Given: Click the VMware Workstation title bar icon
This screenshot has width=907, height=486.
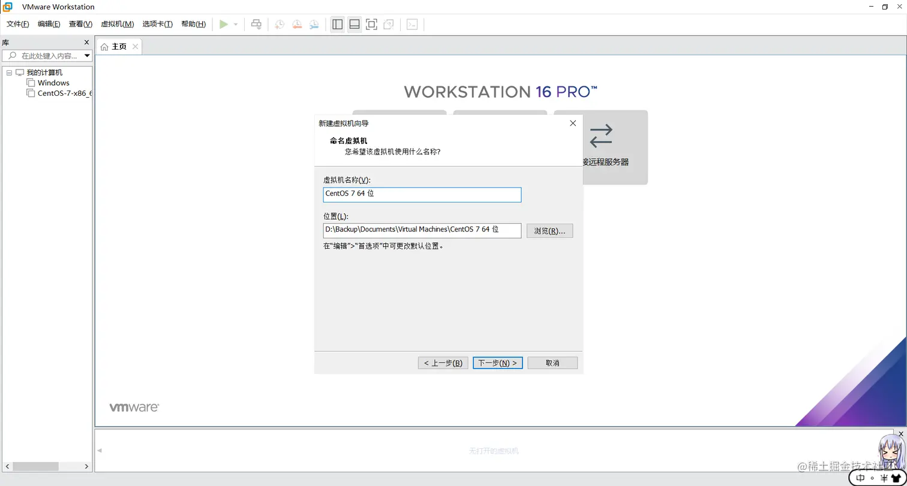Looking at the screenshot, I should [8, 7].
